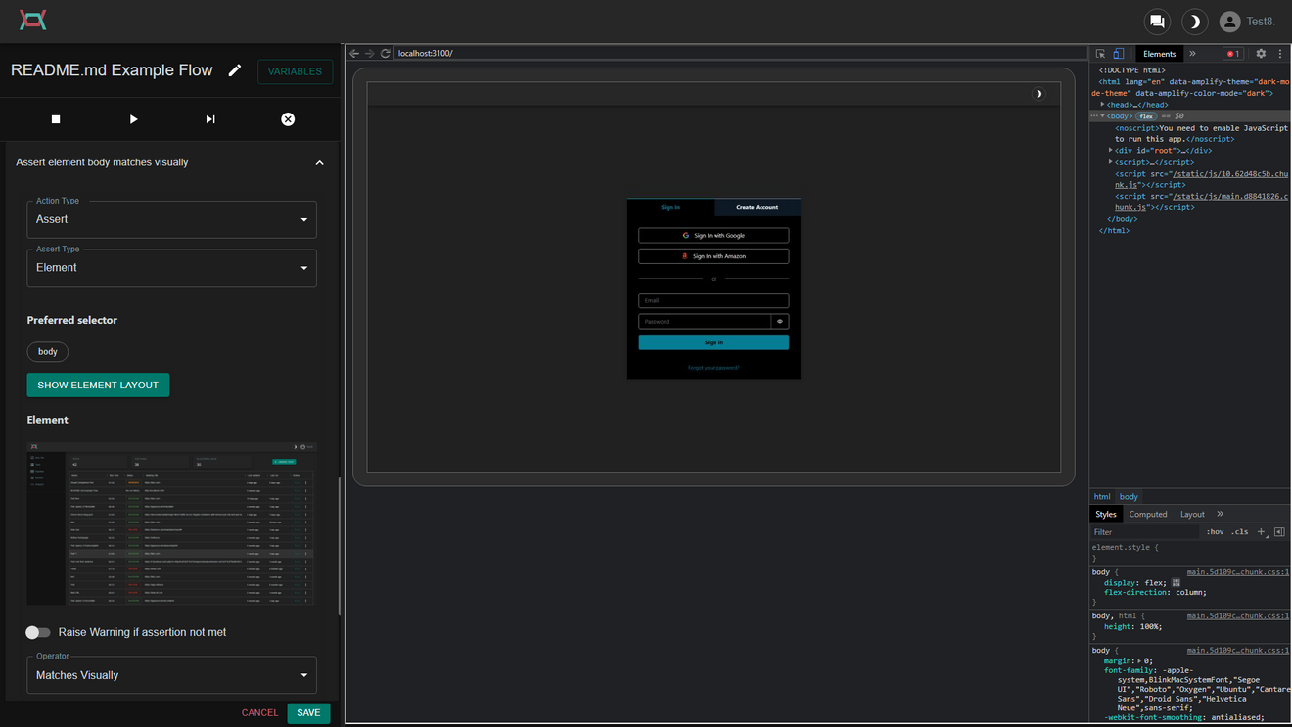This screenshot has height=727, width=1292.
Task: Open the Action Type dropdown
Action: (x=171, y=219)
